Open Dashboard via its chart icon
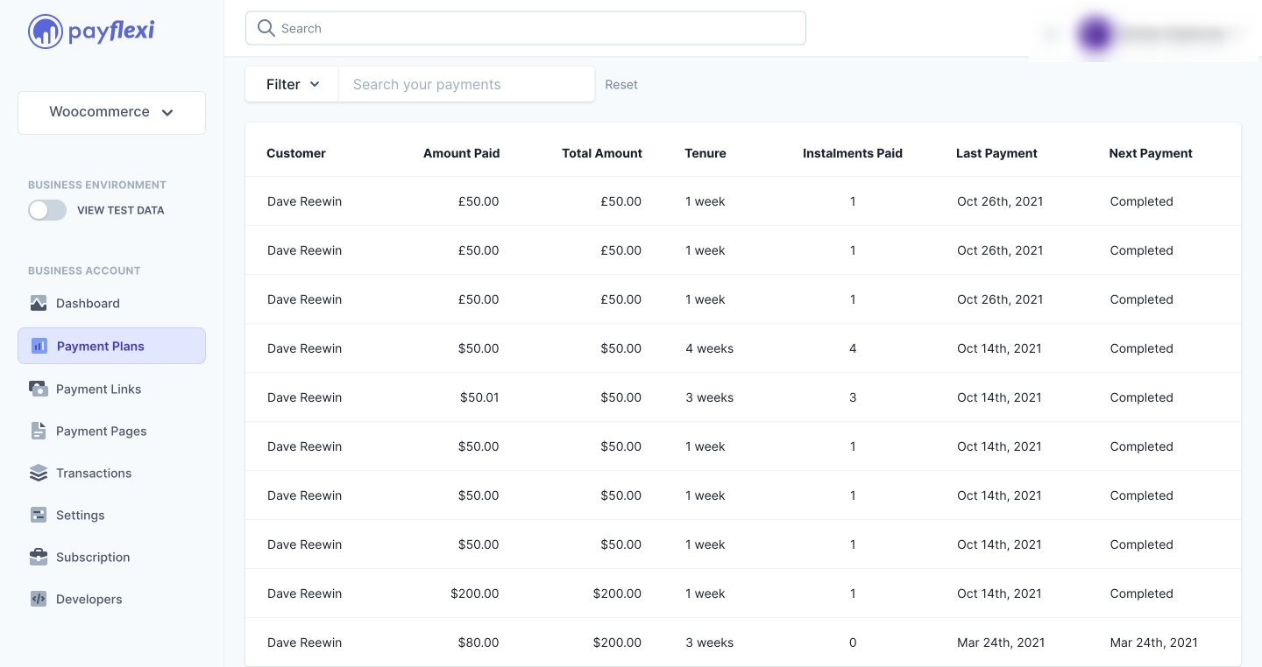The width and height of the screenshot is (1262, 667). coord(39,304)
